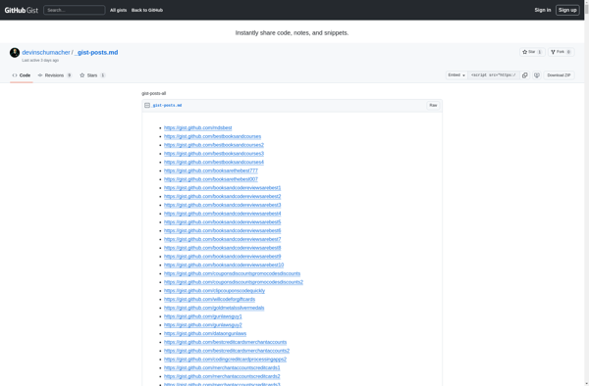Switch to the Stars tab

(x=92, y=75)
